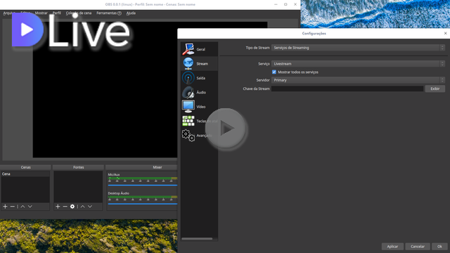Select the Cena row in scenes list
The width and height of the screenshot is (450, 253).
coord(25,174)
